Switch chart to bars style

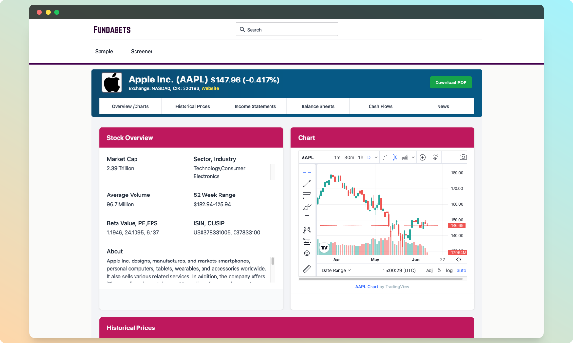(x=386, y=158)
